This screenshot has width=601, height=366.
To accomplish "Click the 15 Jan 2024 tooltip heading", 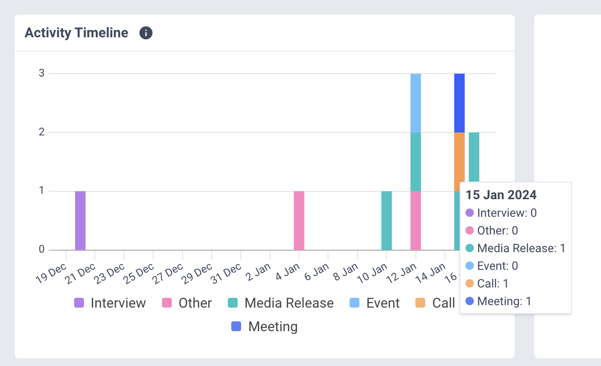I will [x=501, y=195].
